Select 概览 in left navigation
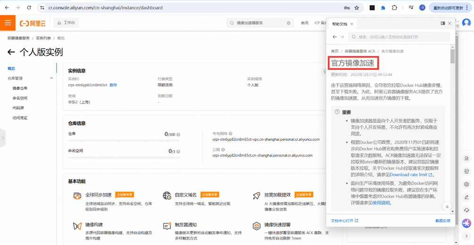The image size is (474, 245). pos(11,68)
